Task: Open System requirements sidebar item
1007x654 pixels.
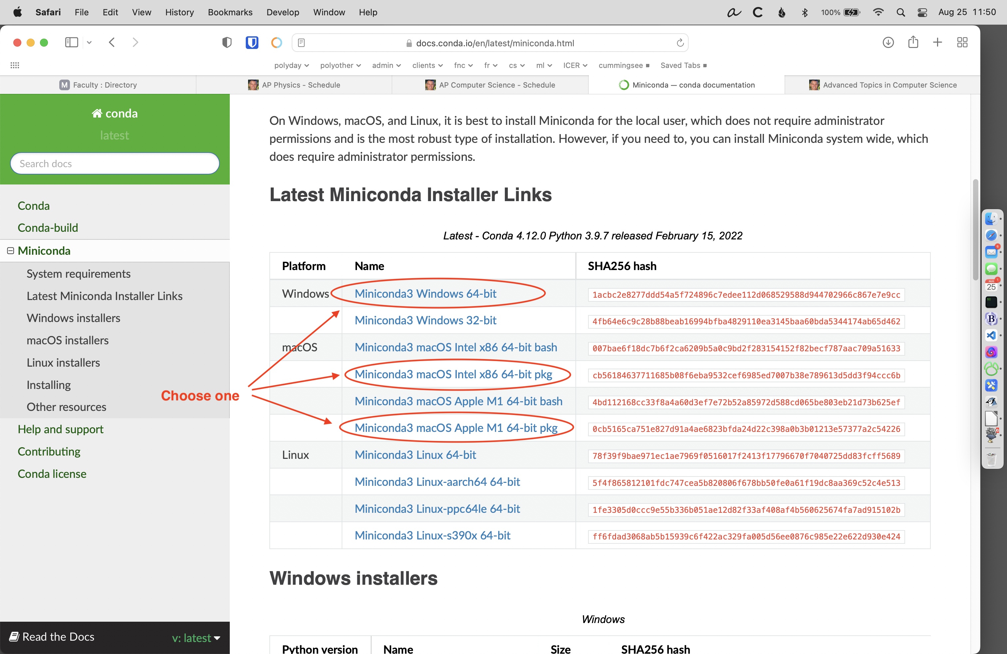Action: click(x=79, y=274)
